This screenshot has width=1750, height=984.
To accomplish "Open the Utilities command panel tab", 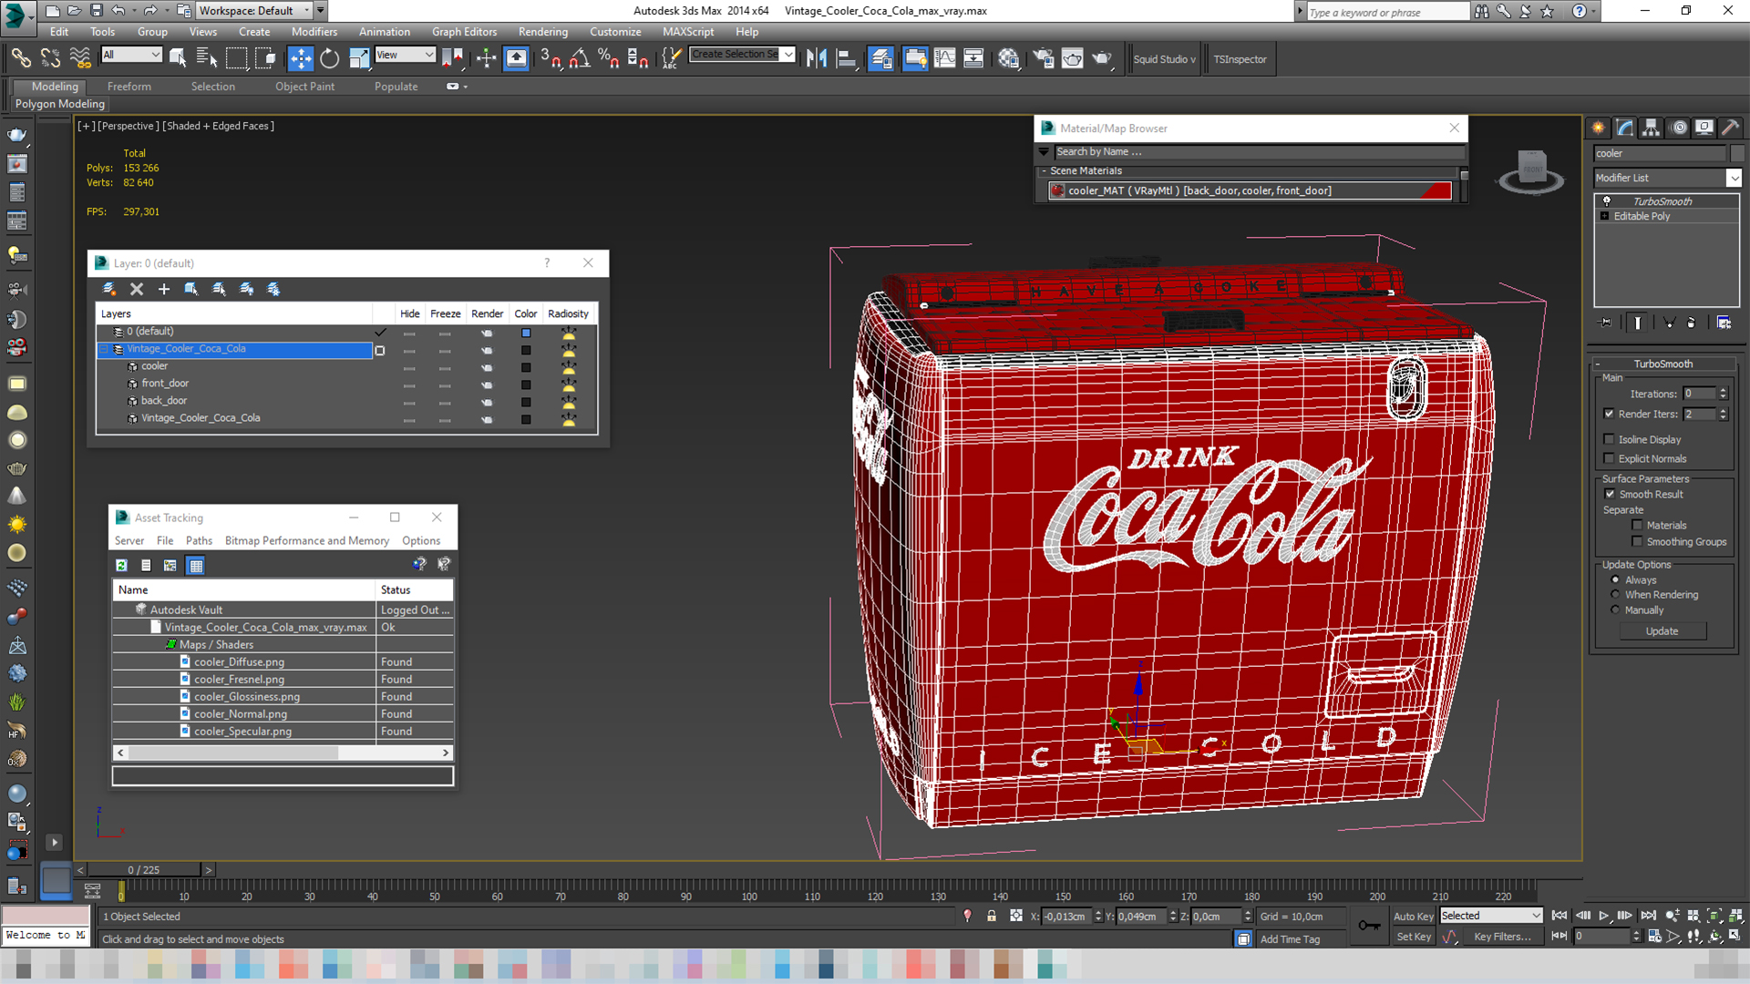I will [1731, 128].
